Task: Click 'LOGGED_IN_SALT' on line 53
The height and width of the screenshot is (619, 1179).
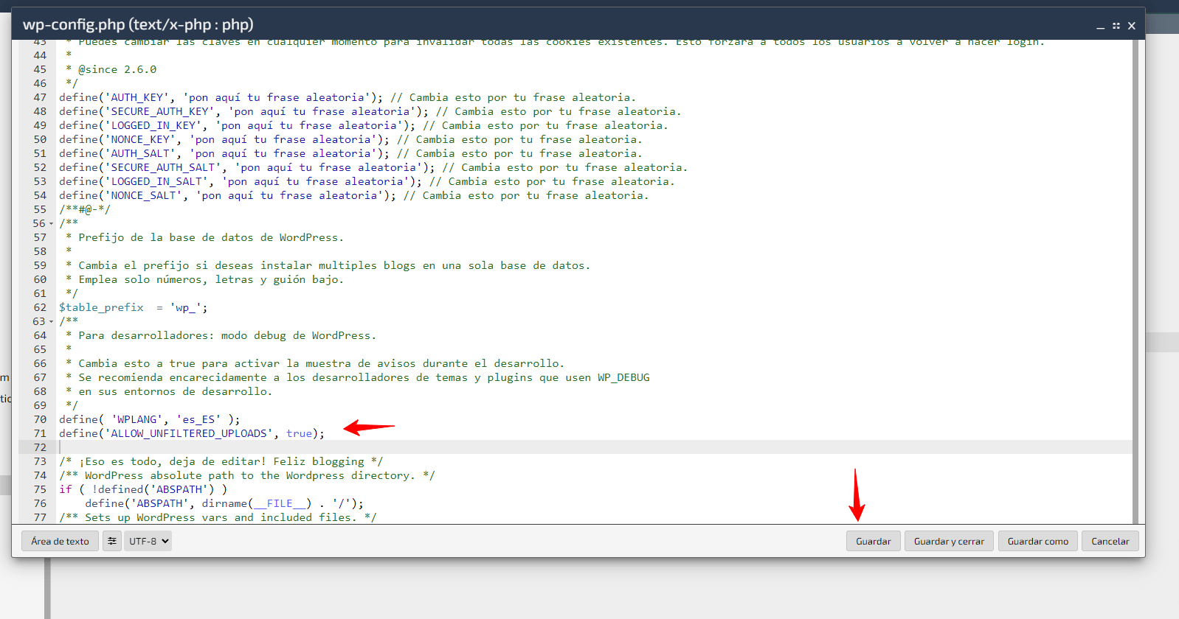Action: (x=156, y=181)
